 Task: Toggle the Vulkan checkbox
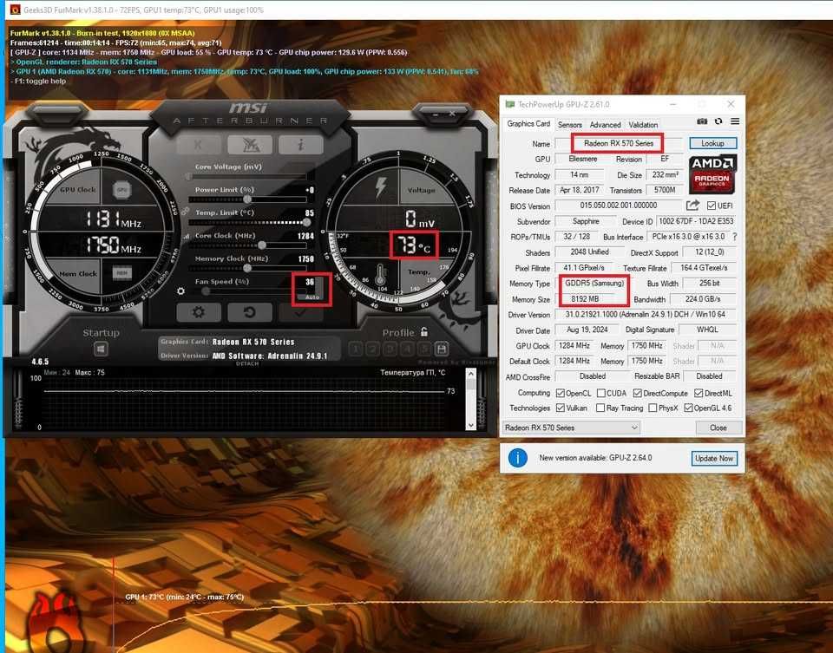click(560, 408)
